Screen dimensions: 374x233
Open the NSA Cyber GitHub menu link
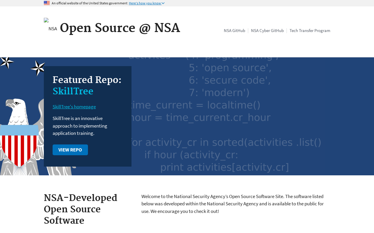click(x=267, y=31)
